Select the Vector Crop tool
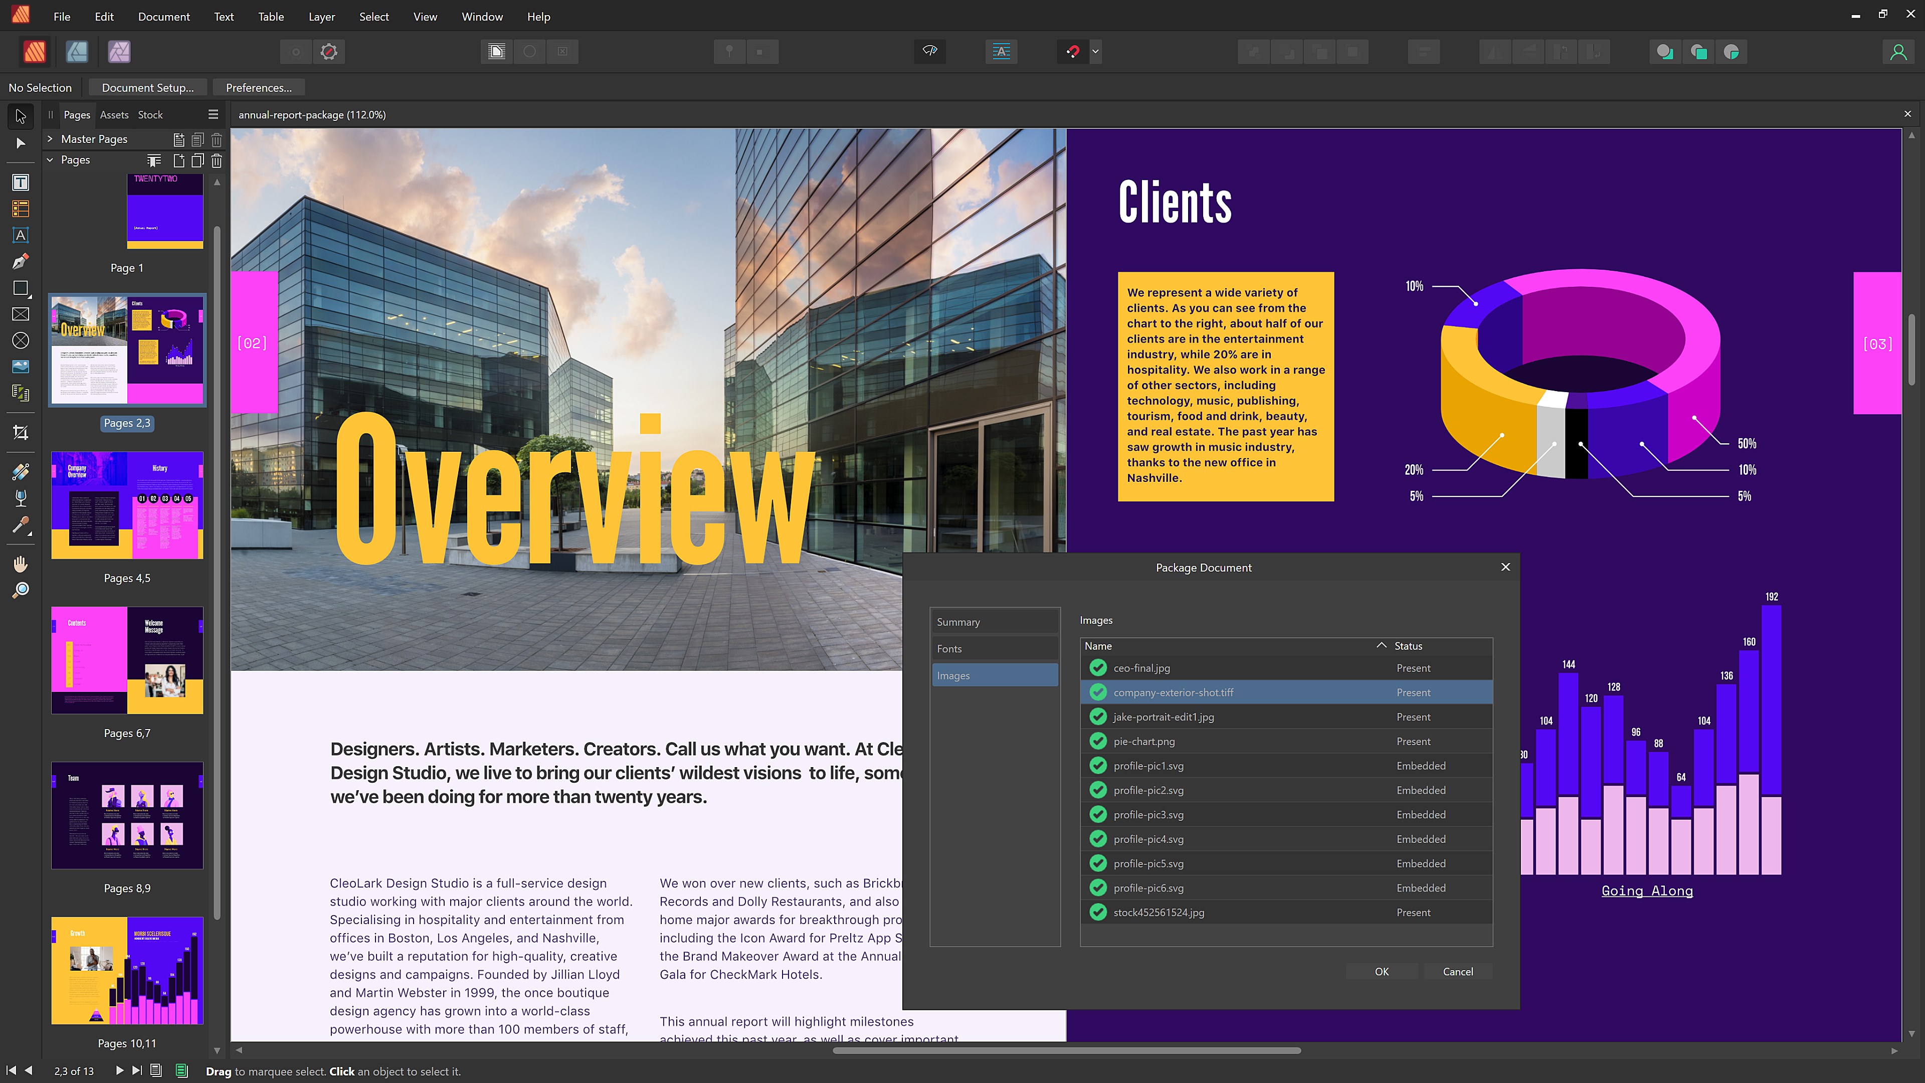The width and height of the screenshot is (1925, 1083). click(x=20, y=433)
